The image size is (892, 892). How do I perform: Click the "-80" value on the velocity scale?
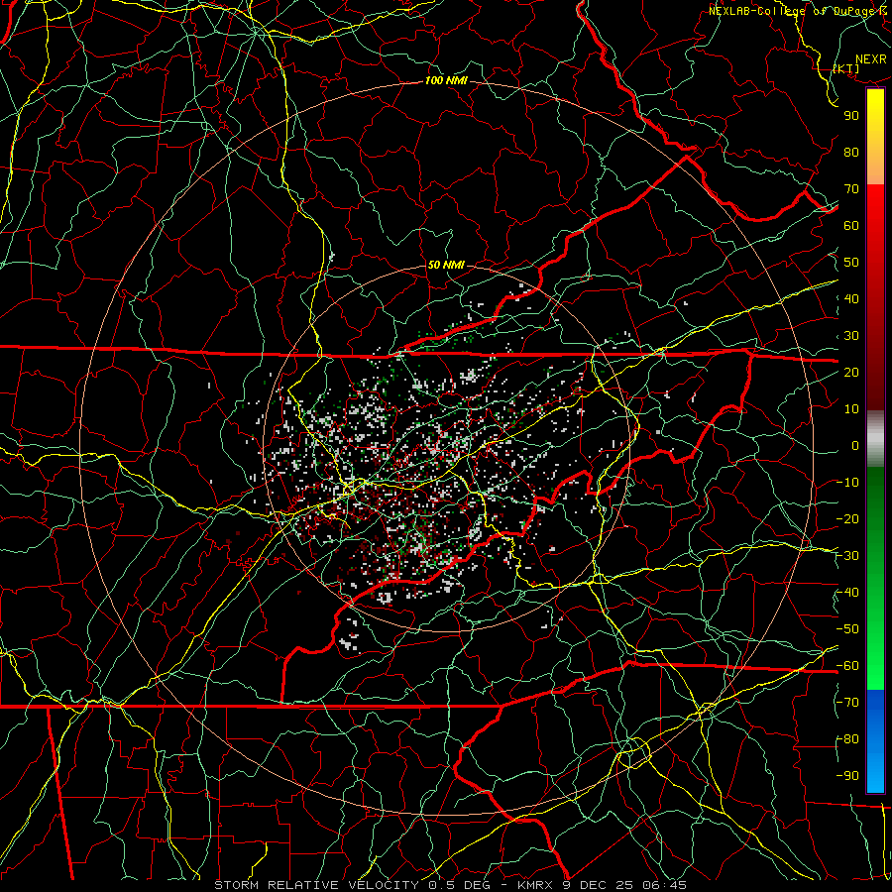click(847, 739)
